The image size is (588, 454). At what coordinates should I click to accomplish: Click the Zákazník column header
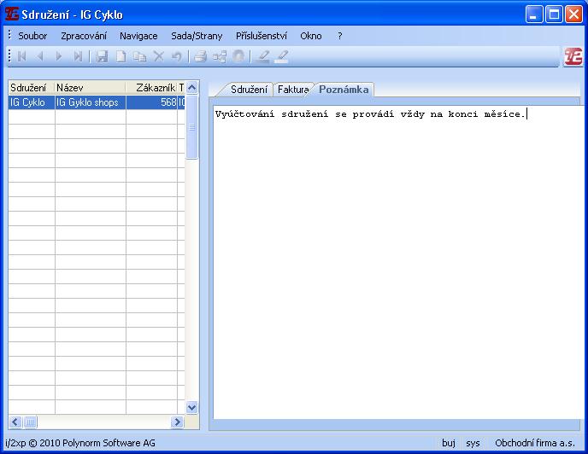point(151,88)
